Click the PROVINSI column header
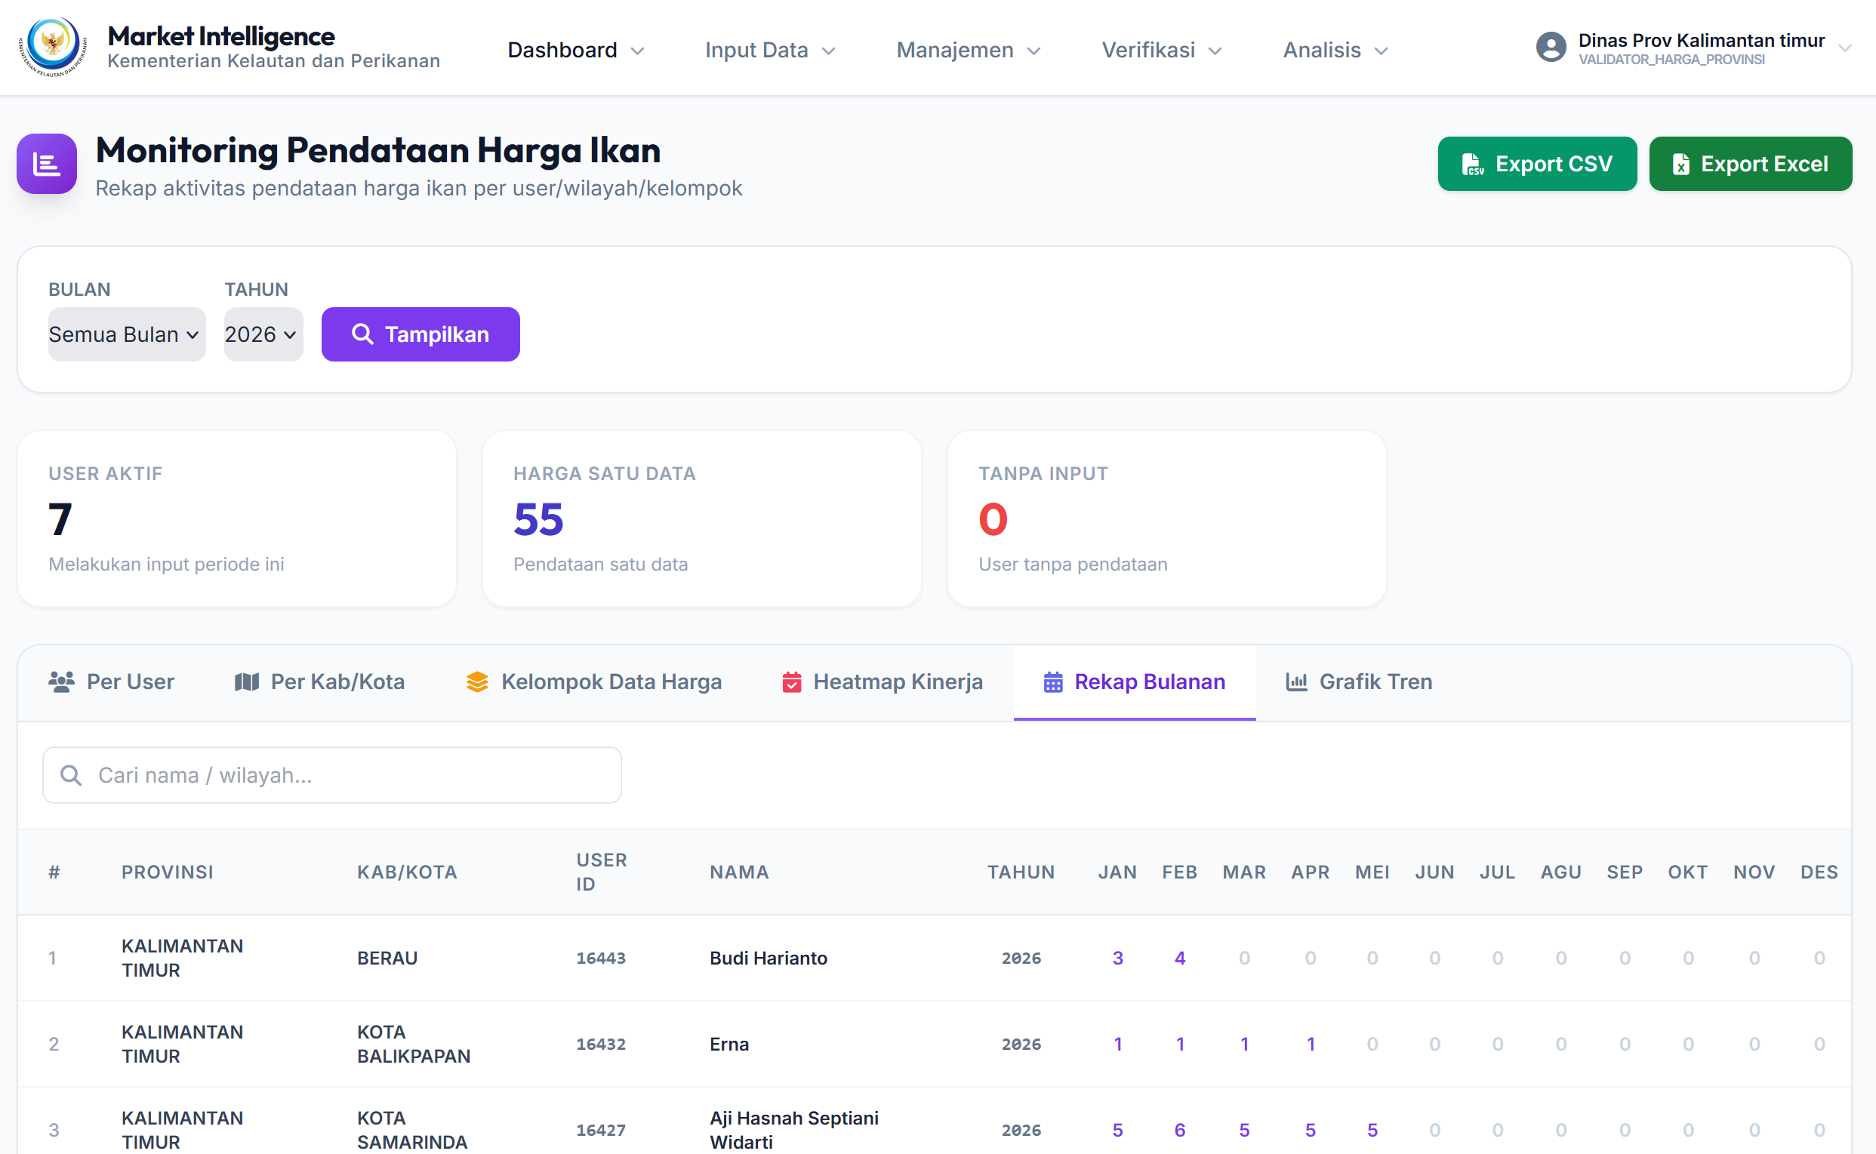The width and height of the screenshot is (1876, 1154). tap(167, 872)
